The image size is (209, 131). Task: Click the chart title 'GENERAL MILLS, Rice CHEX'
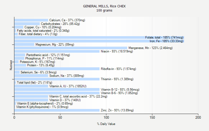tap(104, 6)
